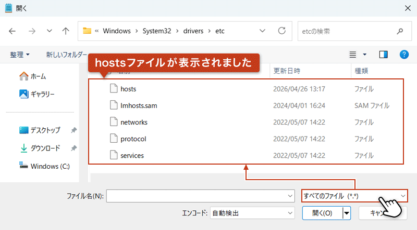This screenshot has width=417, height=230.
Task: Select System32 in the address path
Action: 157,31
